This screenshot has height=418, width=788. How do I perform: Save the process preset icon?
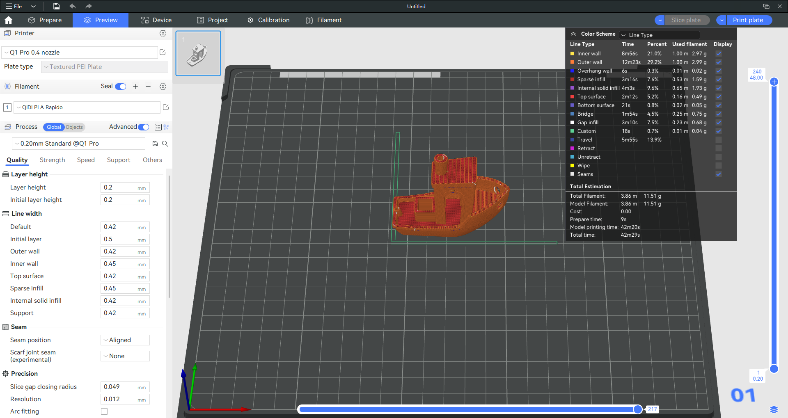[x=155, y=144]
